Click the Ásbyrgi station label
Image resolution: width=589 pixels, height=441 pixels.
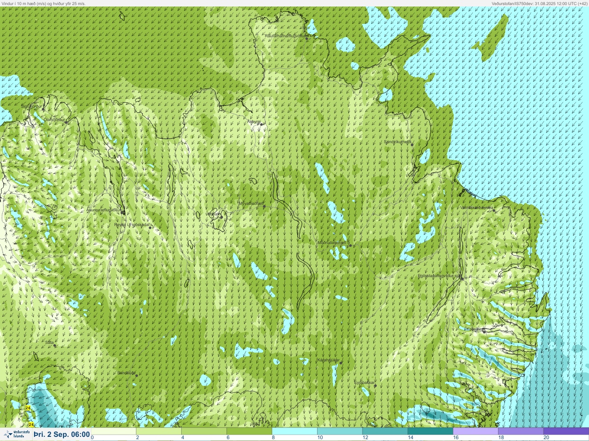tap(254, 122)
